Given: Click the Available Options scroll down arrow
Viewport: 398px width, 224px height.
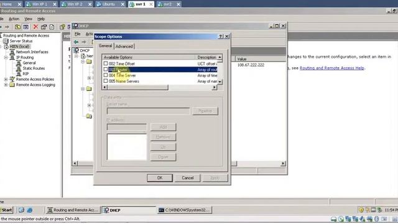Looking at the screenshot, I should point(220,82).
